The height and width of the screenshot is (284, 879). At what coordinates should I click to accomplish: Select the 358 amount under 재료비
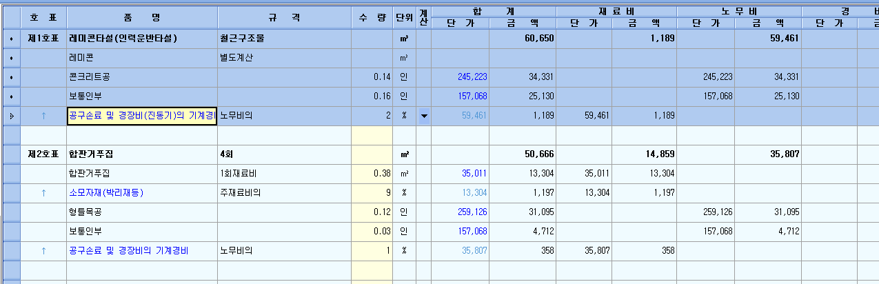(x=645, y=251)
